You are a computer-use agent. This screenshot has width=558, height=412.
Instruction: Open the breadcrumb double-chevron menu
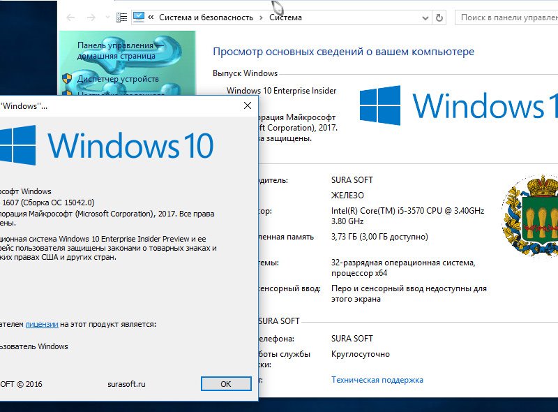(x=151, y=17)
